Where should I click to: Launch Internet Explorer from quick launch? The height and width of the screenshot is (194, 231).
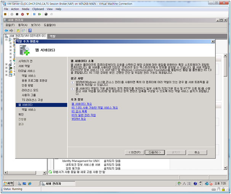[x=30, y=184]
